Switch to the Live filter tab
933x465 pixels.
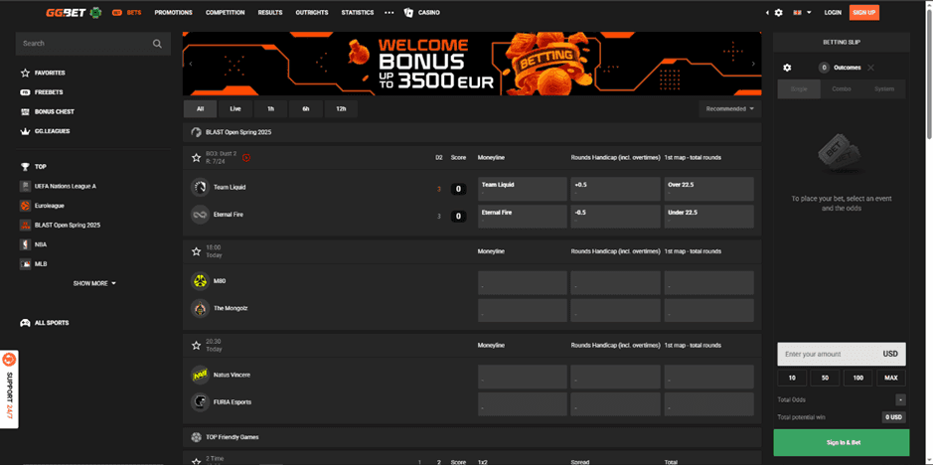(235, 108)
